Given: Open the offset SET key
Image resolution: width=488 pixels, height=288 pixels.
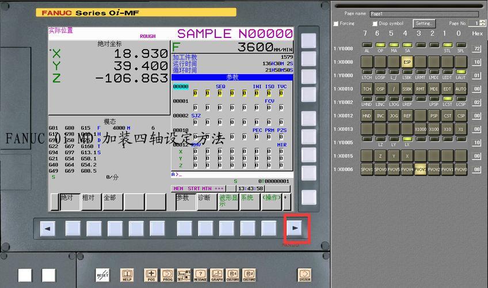Looking at the screenshot, I should tap(184, 275).
